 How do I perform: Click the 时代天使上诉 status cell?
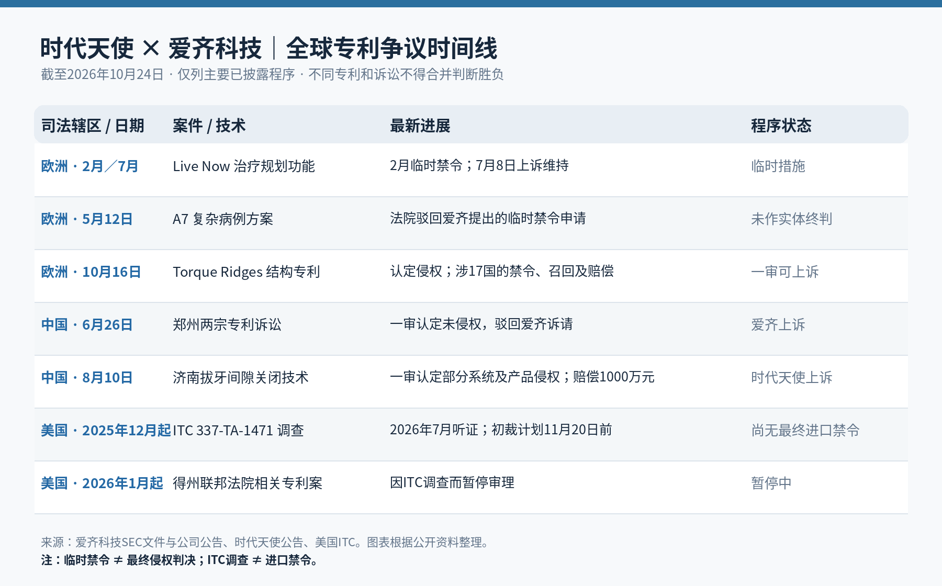click(792, 378)
